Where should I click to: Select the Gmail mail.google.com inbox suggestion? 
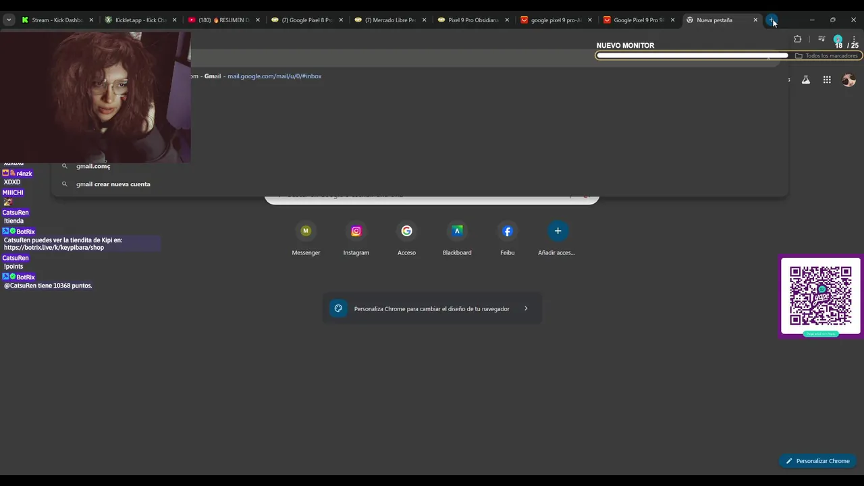click(x=420, y=76)
